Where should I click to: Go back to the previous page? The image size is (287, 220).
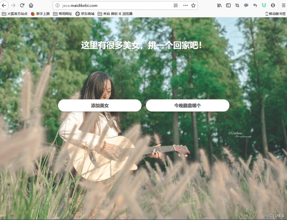(x=4, y=5)
